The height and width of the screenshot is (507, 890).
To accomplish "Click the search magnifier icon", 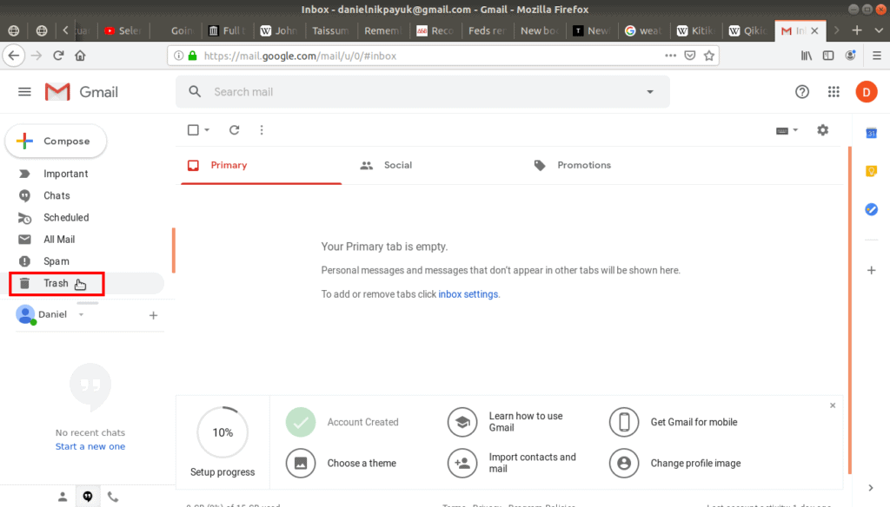I will coord(195,92).
